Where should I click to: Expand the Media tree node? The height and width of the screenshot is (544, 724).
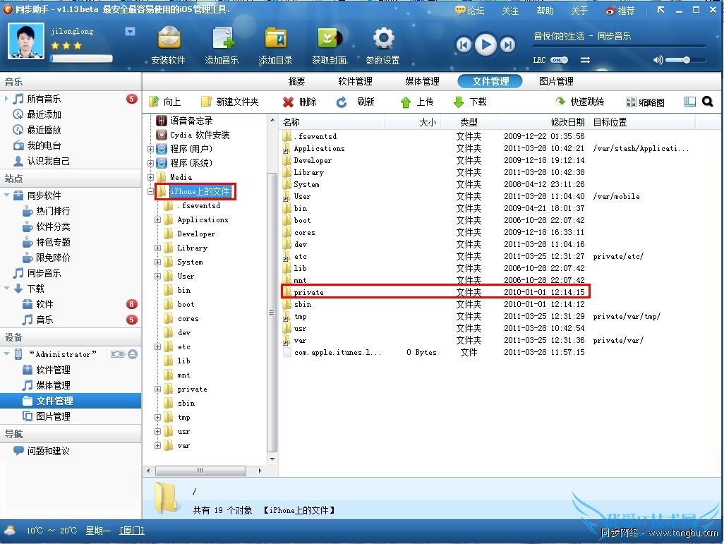(150, 177)
